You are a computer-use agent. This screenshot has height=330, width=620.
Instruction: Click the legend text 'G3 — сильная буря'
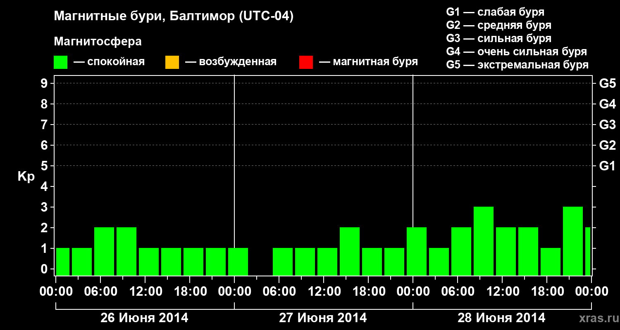click(x=498, y=38)
